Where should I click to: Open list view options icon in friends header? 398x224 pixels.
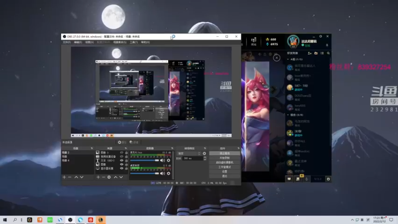pyautogui.click(x=322, y=53)
